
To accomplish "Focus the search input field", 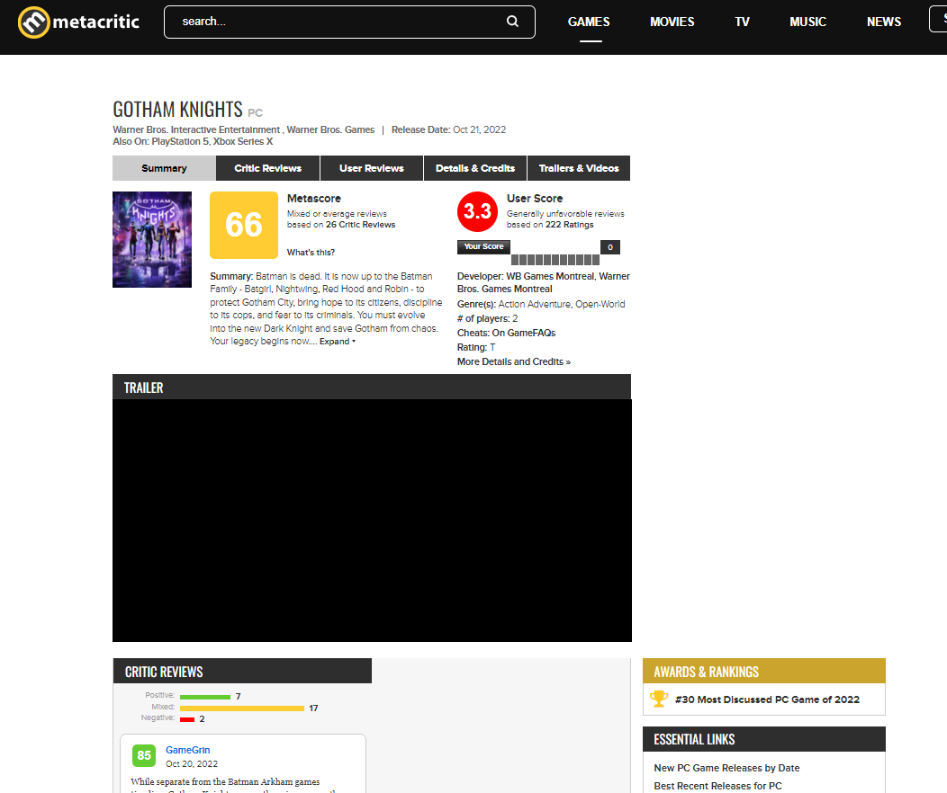I will tap(349, 22).
